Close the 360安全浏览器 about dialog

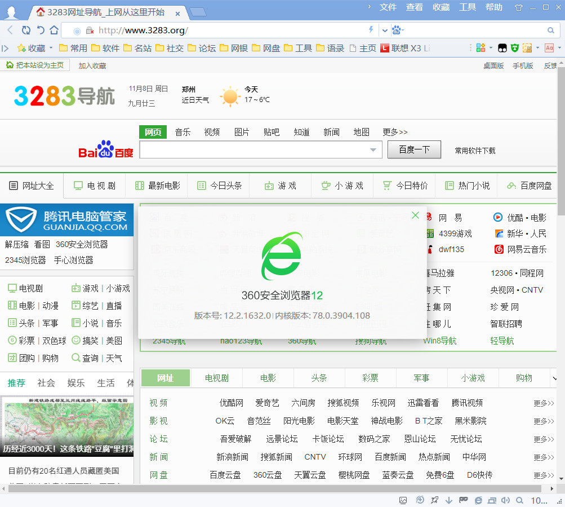pyautogui.click(x=415, y=215)
